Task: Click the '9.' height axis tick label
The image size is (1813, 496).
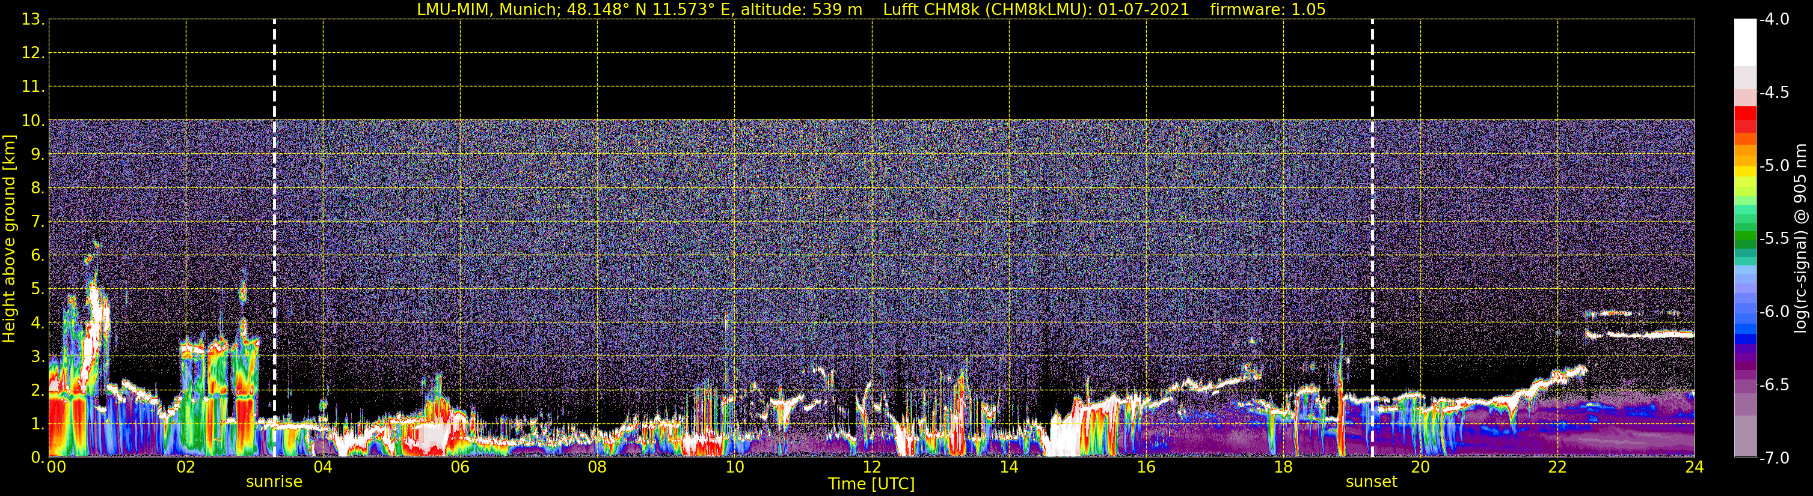Action: tap(37, 154)
